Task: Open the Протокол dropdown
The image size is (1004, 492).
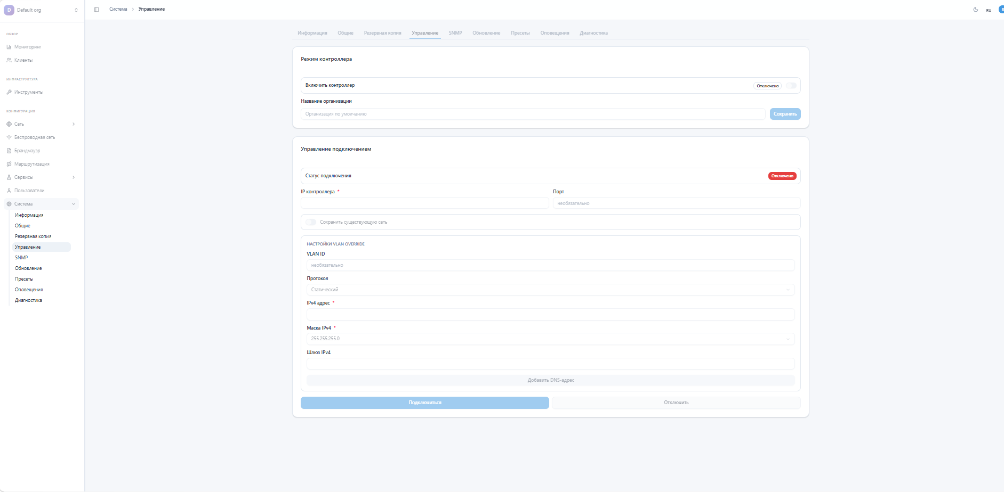Action: pos(550,290)
